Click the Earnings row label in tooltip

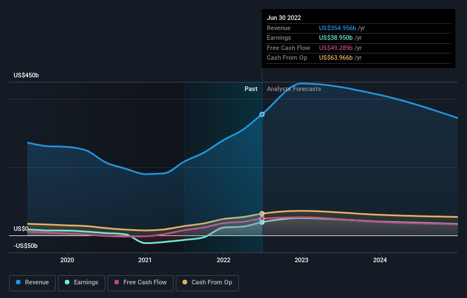point(279,38)
